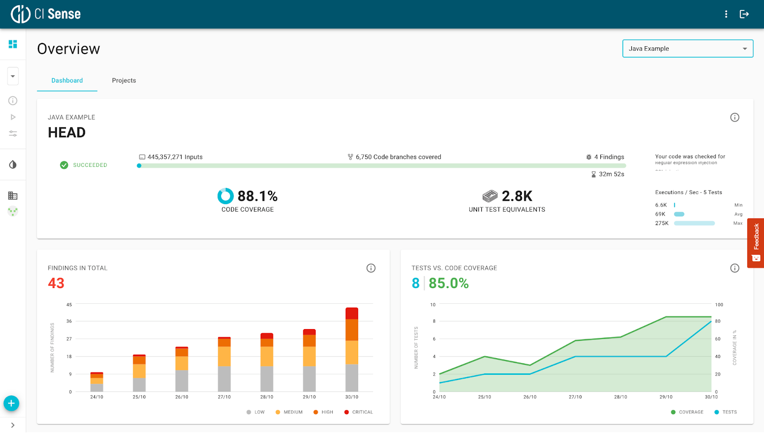This screenshot has height=433, width=764.
Task: Open the three-dot options menu
Action: 726,14
